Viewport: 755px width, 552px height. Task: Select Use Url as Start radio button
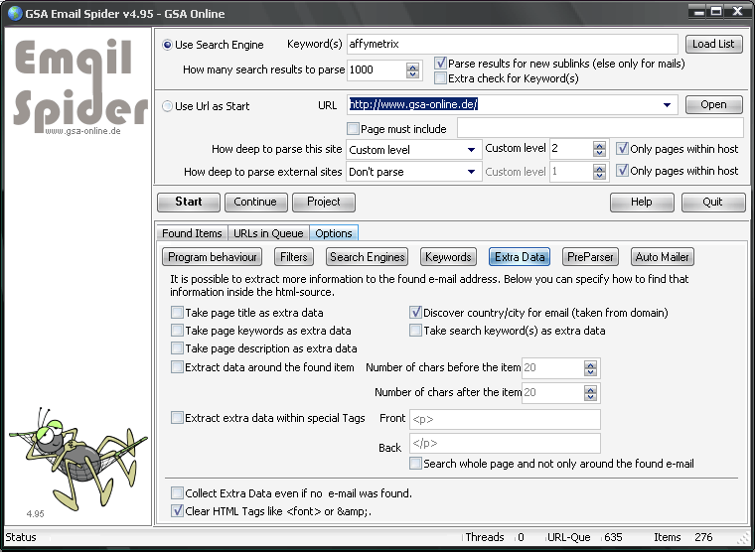coord(167,106)
